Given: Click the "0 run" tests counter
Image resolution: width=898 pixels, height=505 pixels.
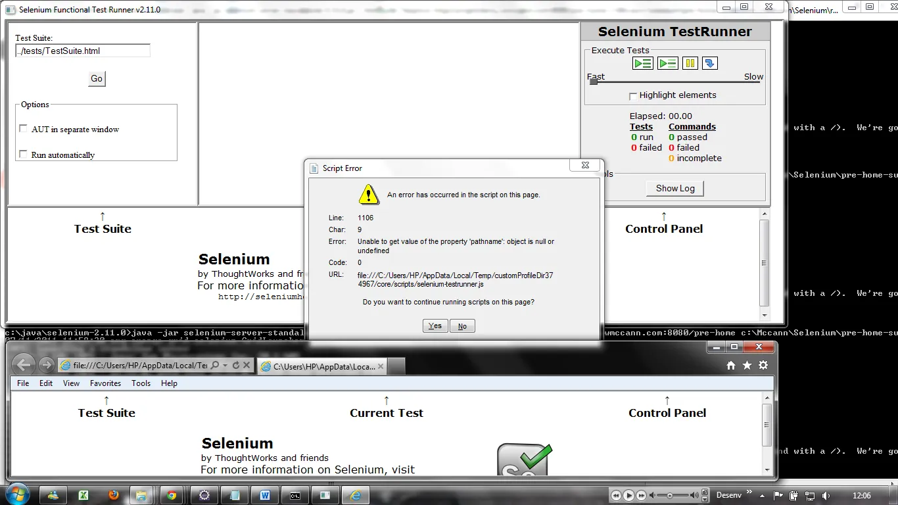Looking at the screenshot, I should (642, 137).
